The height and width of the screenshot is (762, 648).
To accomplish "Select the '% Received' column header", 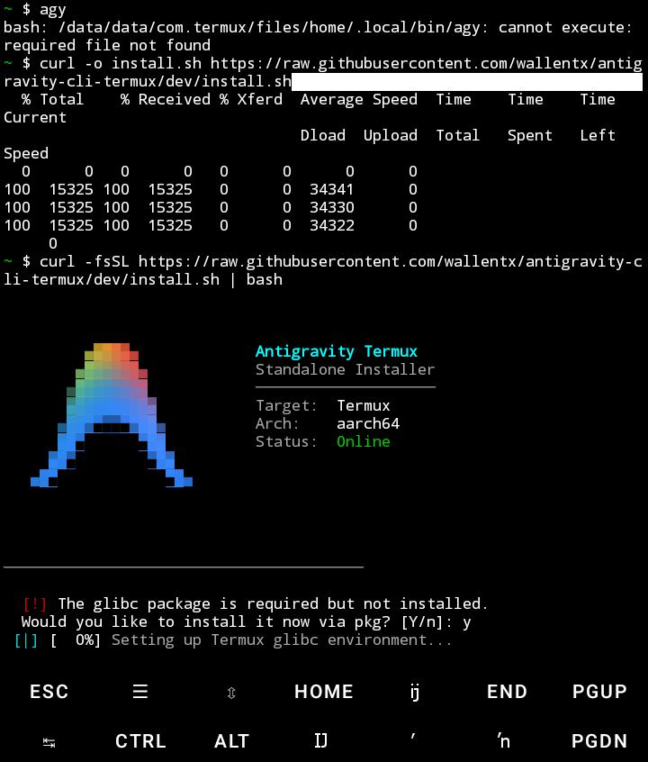I will tap(166, 100).
